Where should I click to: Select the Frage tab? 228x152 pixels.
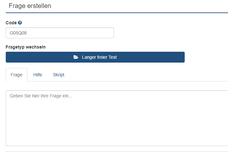(17, 75)
